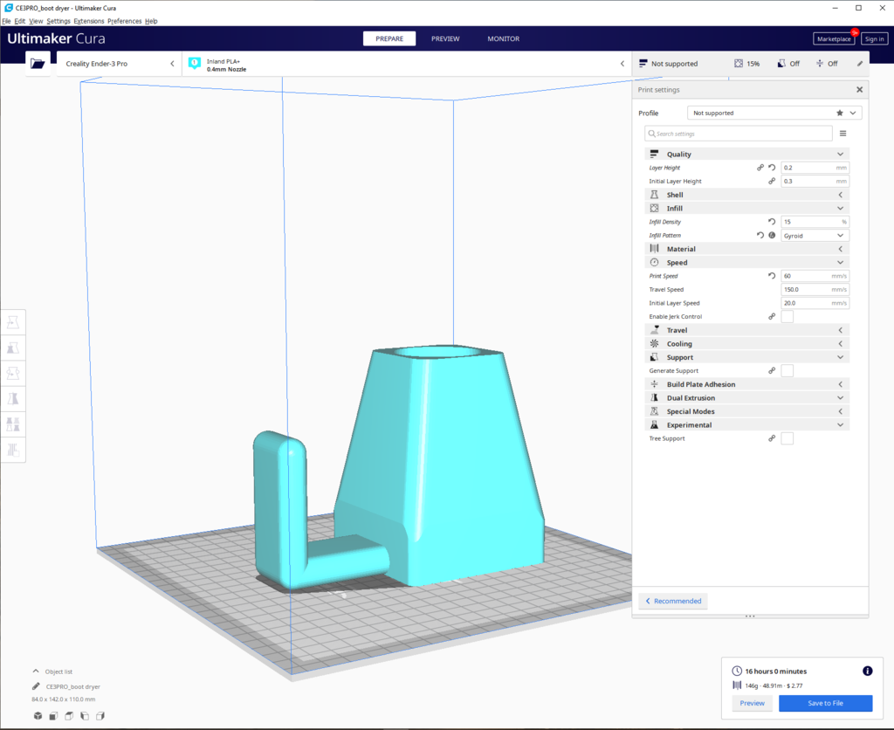Click the Infill Density value field
The width and height of the screenshot is (894, 730).
click(x=815, y=222)
